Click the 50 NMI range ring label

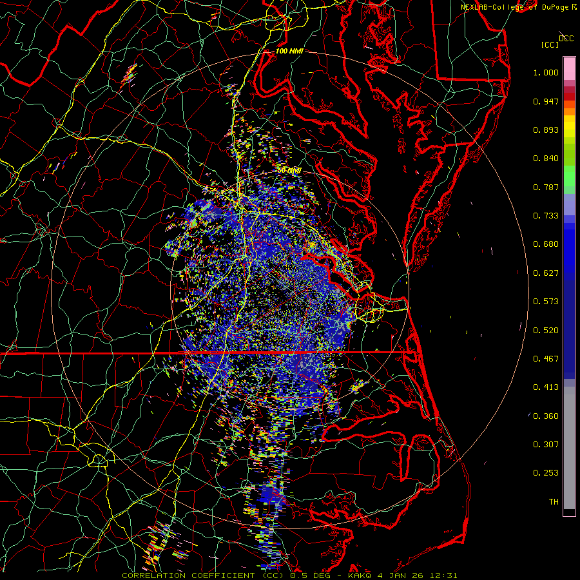point(289,171)
